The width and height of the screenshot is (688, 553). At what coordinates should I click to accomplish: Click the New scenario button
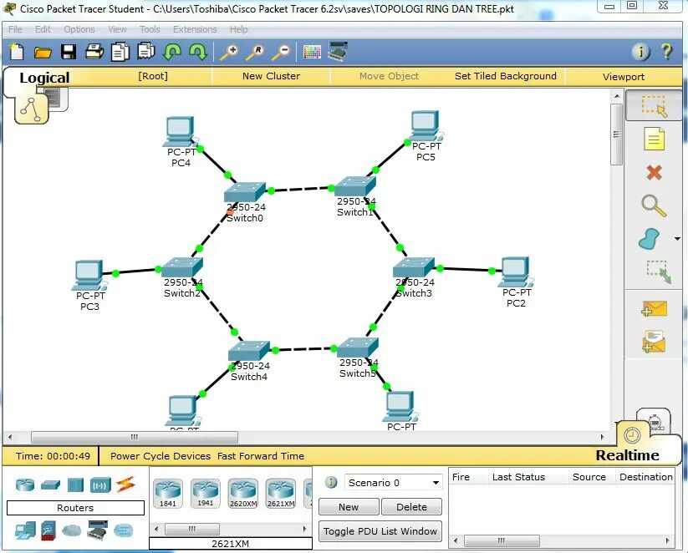point(349,506)
